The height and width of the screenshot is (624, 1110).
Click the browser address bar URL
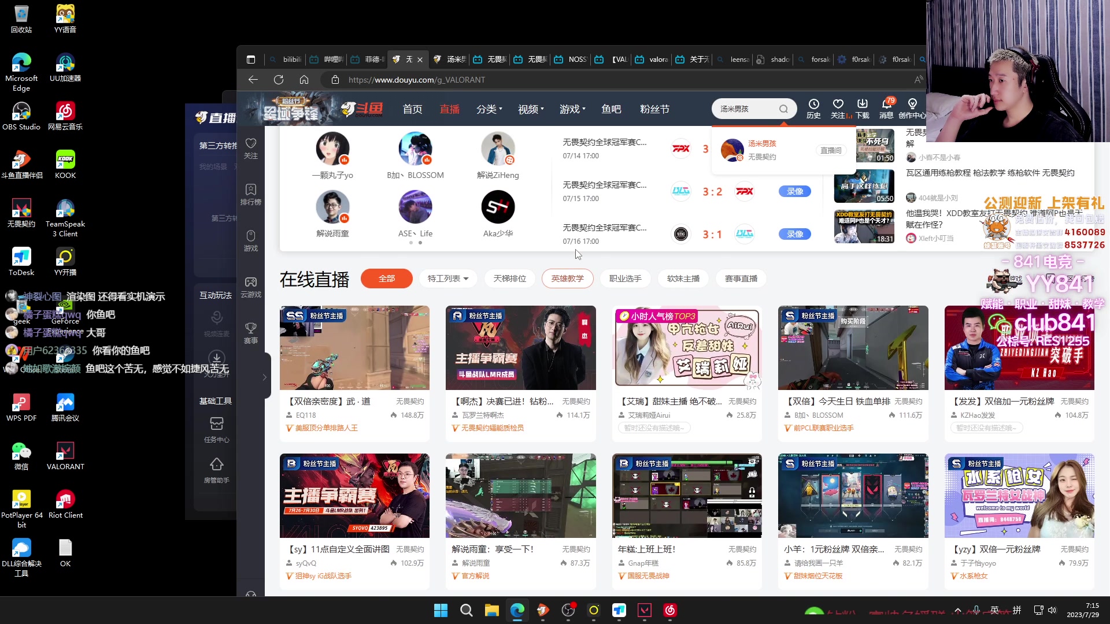tap(416, 80)
